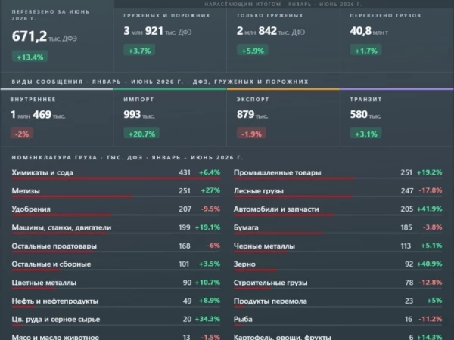Screen dimensions: 454x340
Task: Click the Химикаты и сода row label
Action: click(42, 172)
